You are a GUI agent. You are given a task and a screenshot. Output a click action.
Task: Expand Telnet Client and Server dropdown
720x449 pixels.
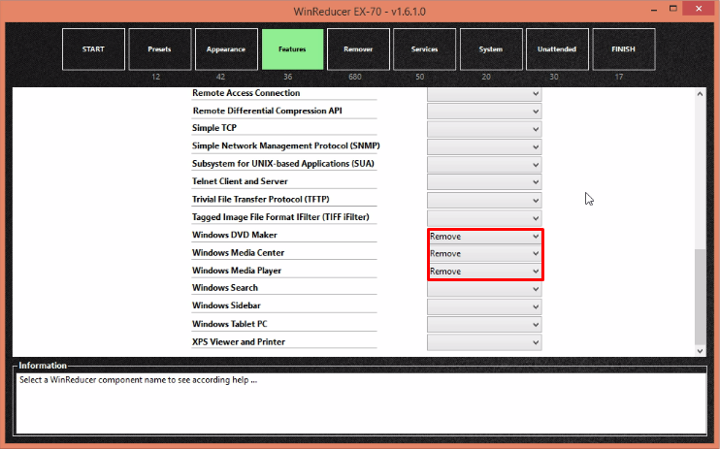pos(484,182)
